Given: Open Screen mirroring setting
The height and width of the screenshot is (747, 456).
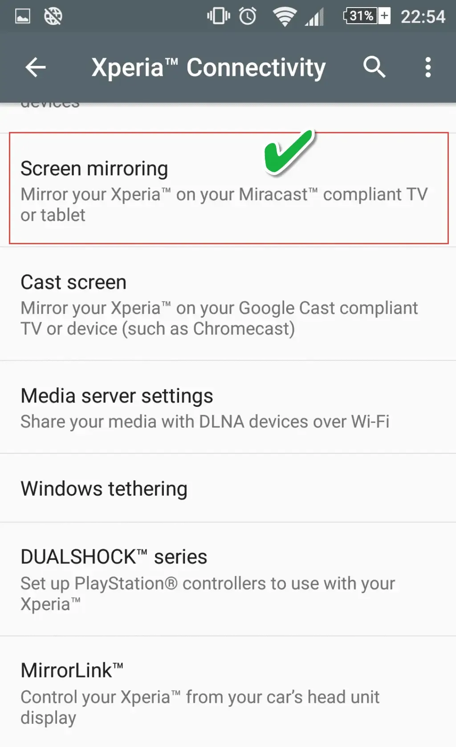Looking at the screenshot, I should pyautogui.click(x=228, y=188).
